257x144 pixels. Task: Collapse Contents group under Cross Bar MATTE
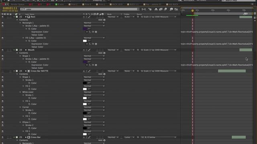tap(17, 74)
